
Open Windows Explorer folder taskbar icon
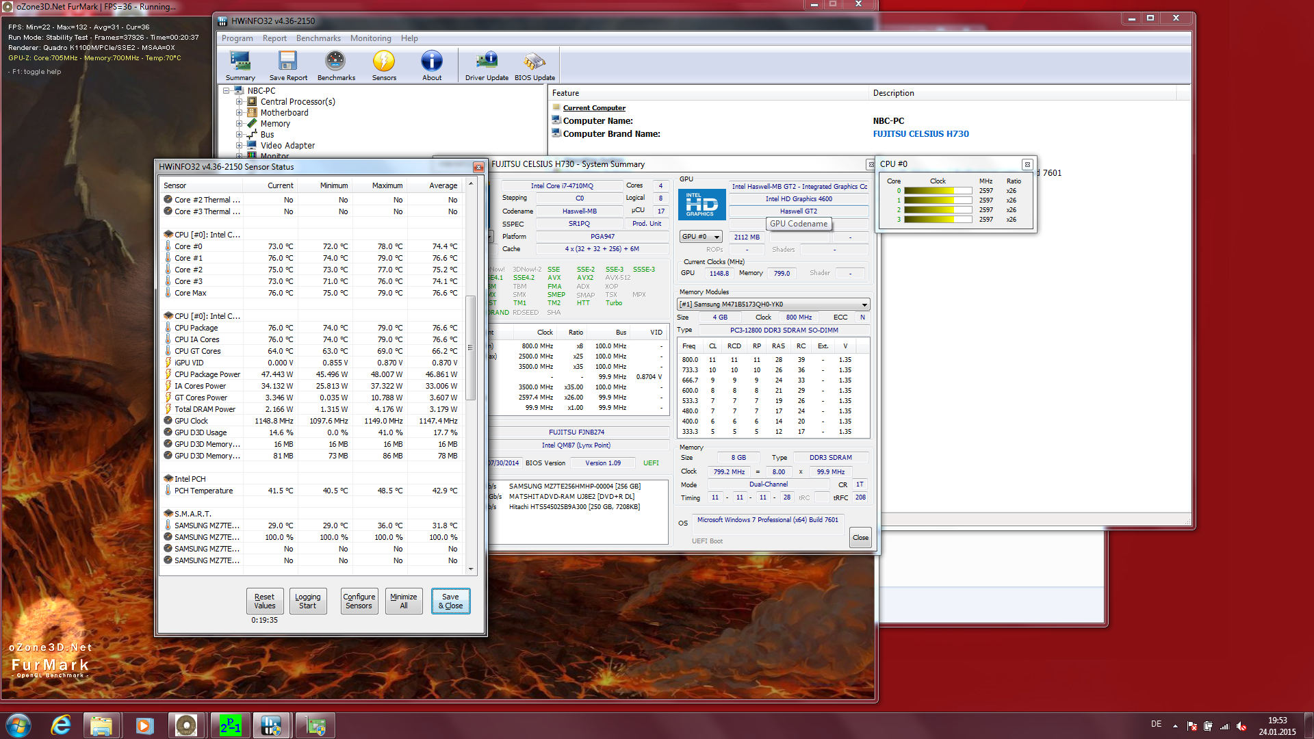coord(101,725)
